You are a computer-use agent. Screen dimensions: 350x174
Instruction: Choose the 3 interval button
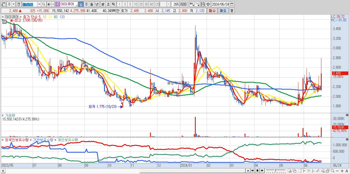point(125,4)
